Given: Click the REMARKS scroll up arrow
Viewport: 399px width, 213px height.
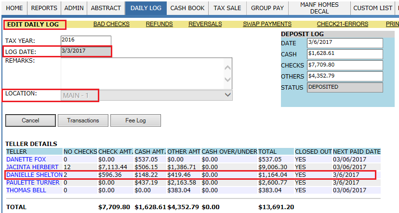Looking at the screenshot, I should click(x=228, y=67).
